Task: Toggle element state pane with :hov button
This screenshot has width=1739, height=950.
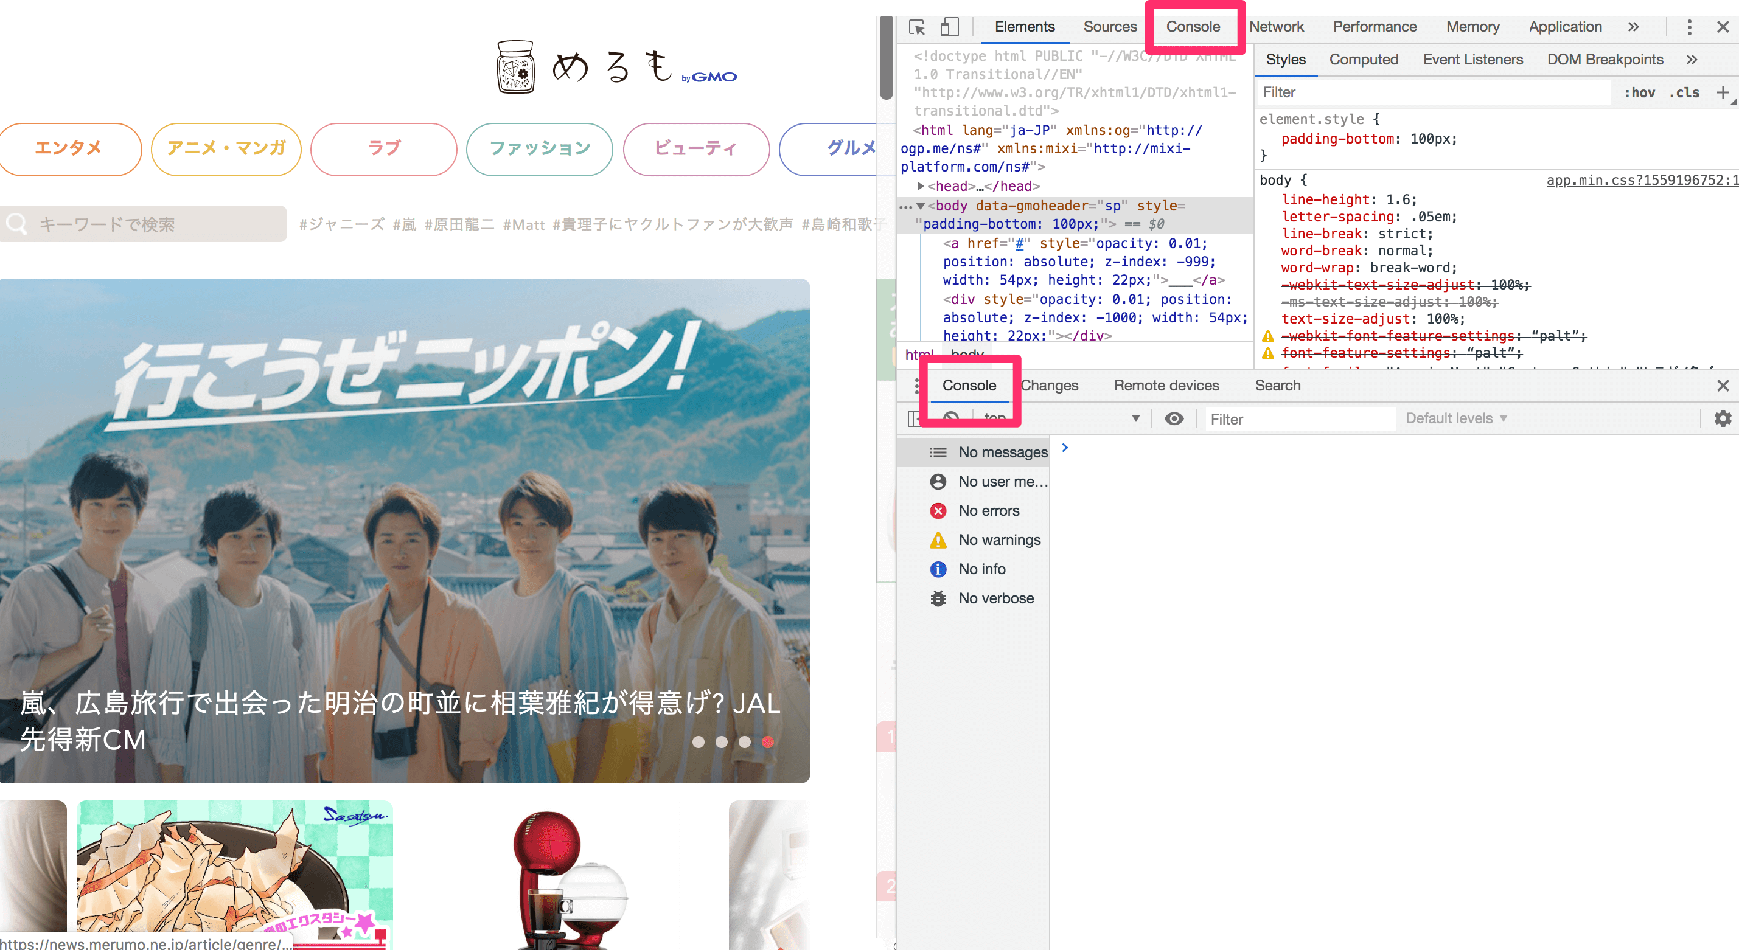Action: 1640,92
